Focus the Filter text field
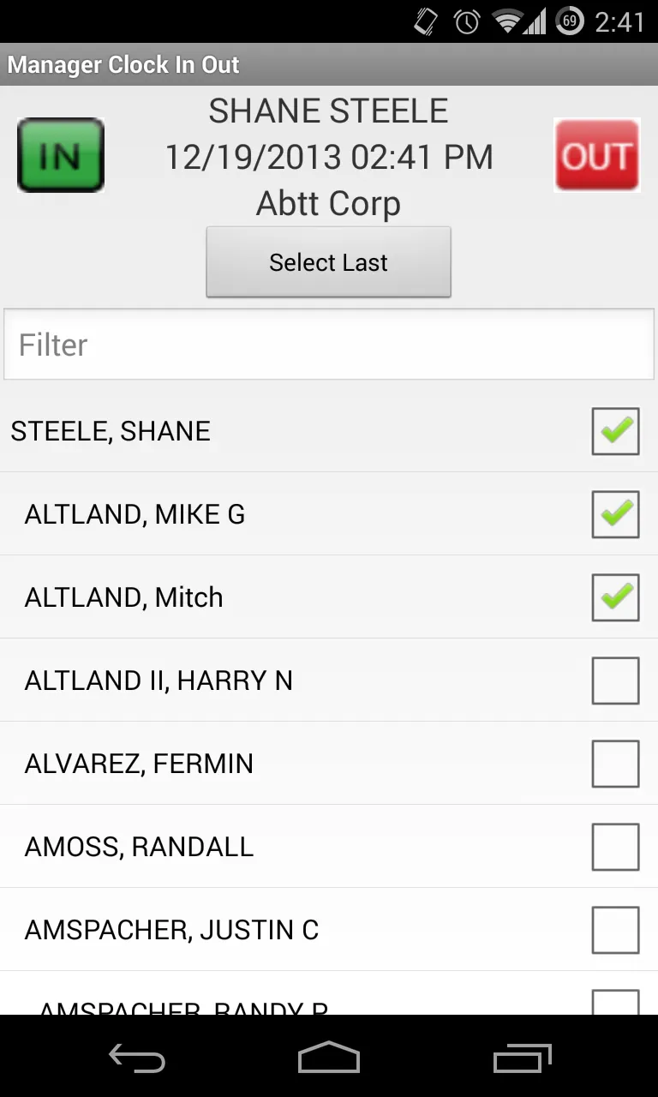The height and width of the screenshot is (1097, 658). (329, 345)
